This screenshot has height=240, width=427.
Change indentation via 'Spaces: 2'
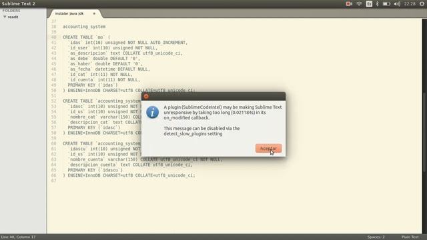(376, 237)
